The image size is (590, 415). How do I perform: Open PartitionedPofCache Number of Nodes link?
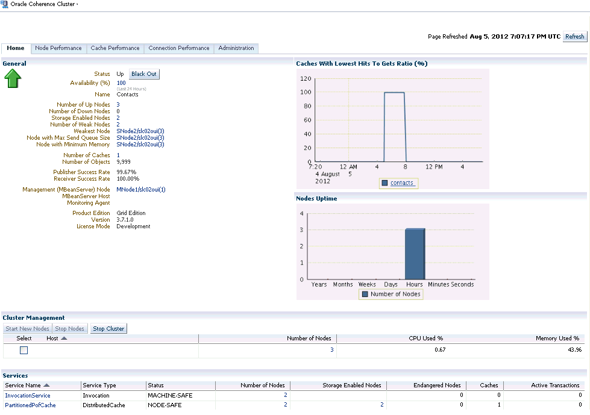(286, 405)
